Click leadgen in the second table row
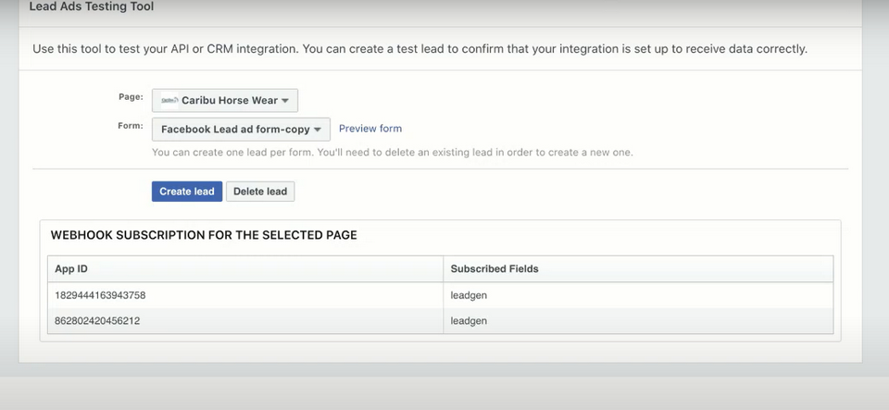Viewport: 889px width, 410px height. [x=469, y=320]
